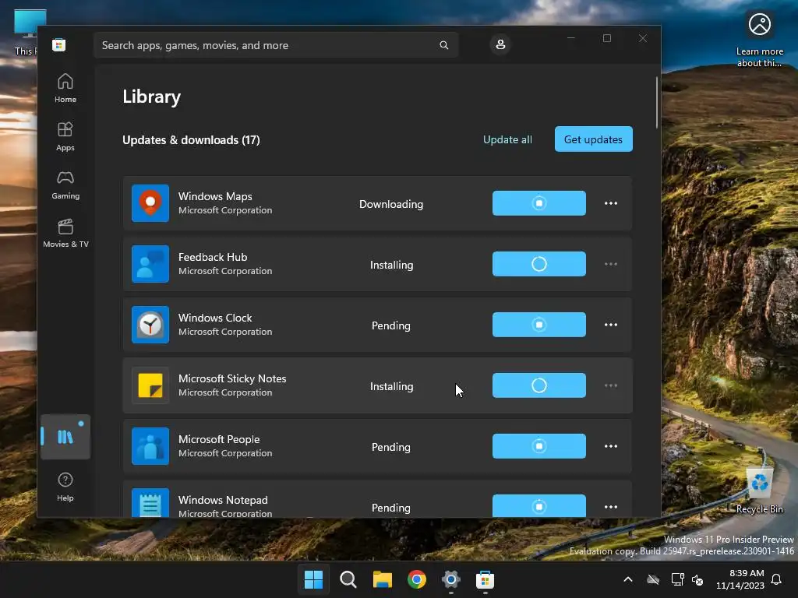Open the Apps section in sidebar
Screen dimensions: 798x598
tap(65, 137)
